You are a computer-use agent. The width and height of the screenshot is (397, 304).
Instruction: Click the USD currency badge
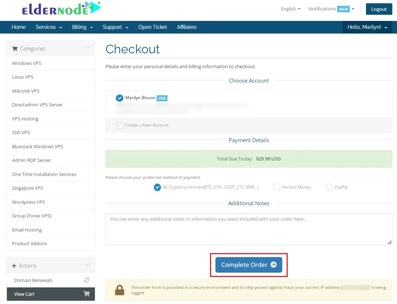(x=162, y=98)
